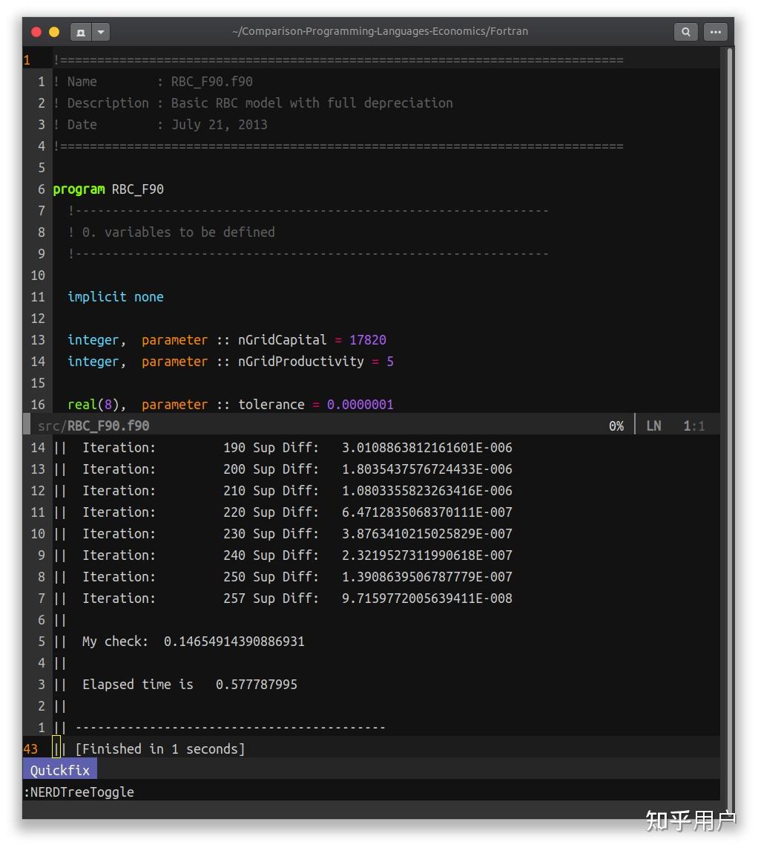Image resolution: width=758 pixels, height=848 pixels.
Task: Click the 0% scroll position indicator
Action: click(616, 425)
